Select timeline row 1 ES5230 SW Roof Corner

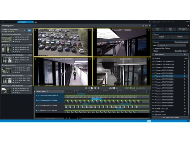coord(50,95)
